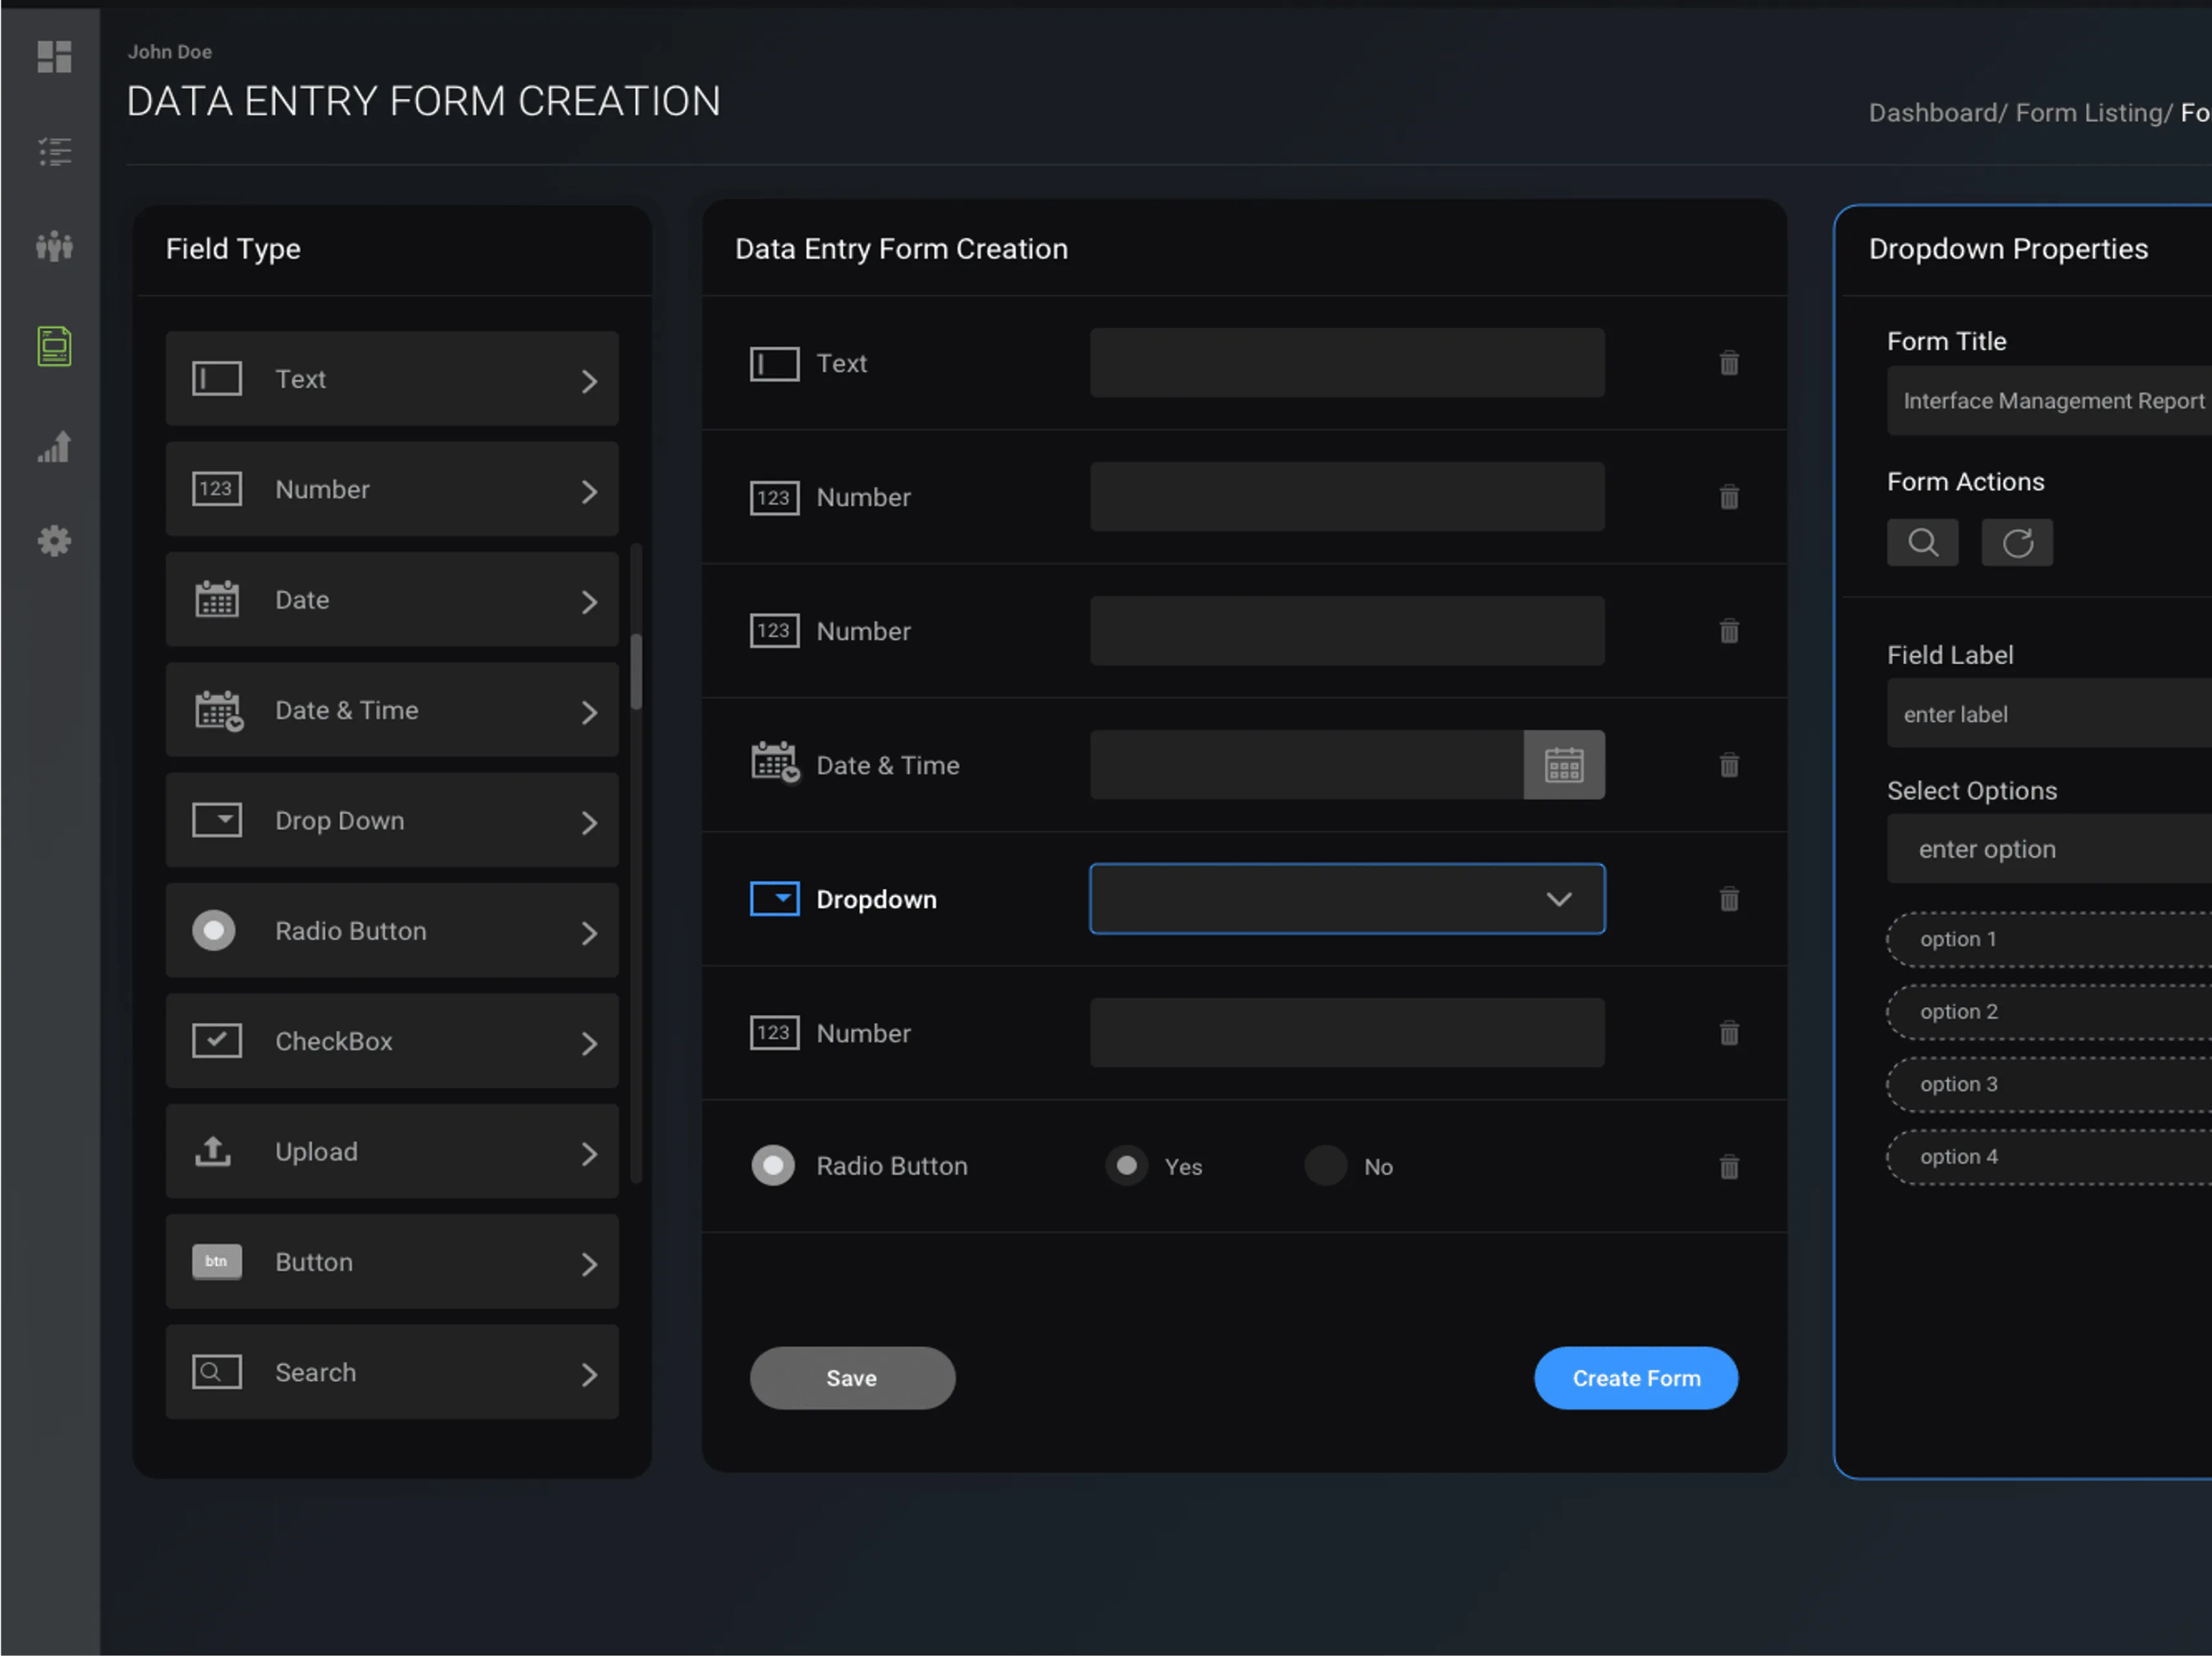This screenshot has width=2212, height=1657.
Task: Click the John Doe user name
Action: tap(169, 52)
